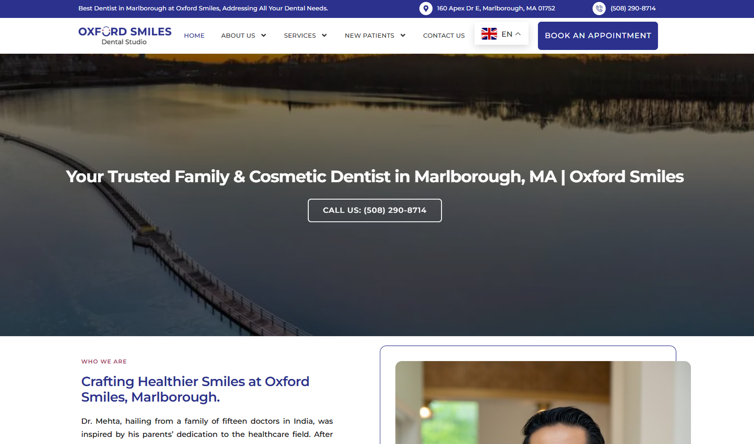Click the location pin icon in top bar
The height and width of the screenshot is (444, 754).
click(x=426, y=8)
